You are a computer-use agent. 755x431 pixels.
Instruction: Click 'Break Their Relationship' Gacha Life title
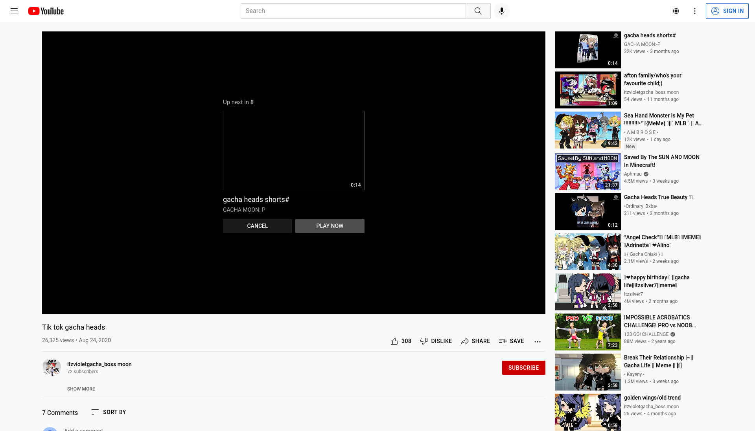(x=659, y=361)
